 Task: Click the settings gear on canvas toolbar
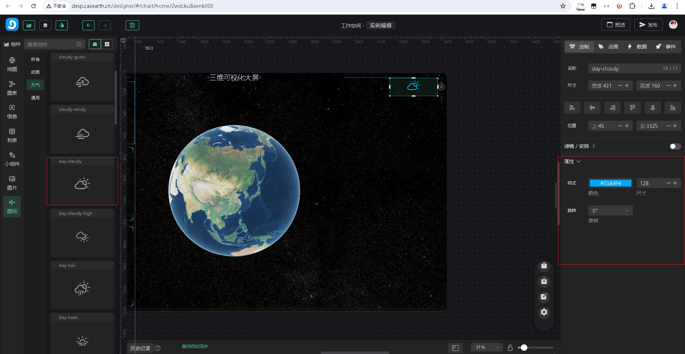[x=544, y=312]
